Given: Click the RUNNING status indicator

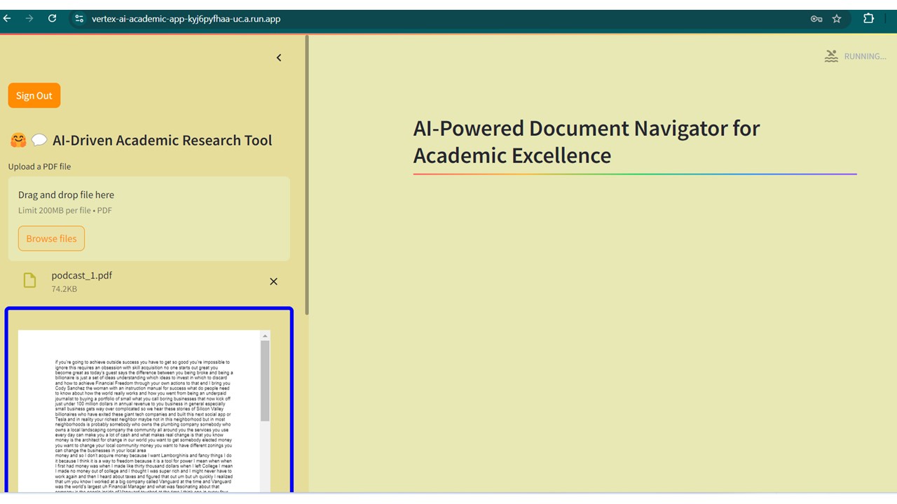Looking at the screenshot, I should [x=855, y=57].
